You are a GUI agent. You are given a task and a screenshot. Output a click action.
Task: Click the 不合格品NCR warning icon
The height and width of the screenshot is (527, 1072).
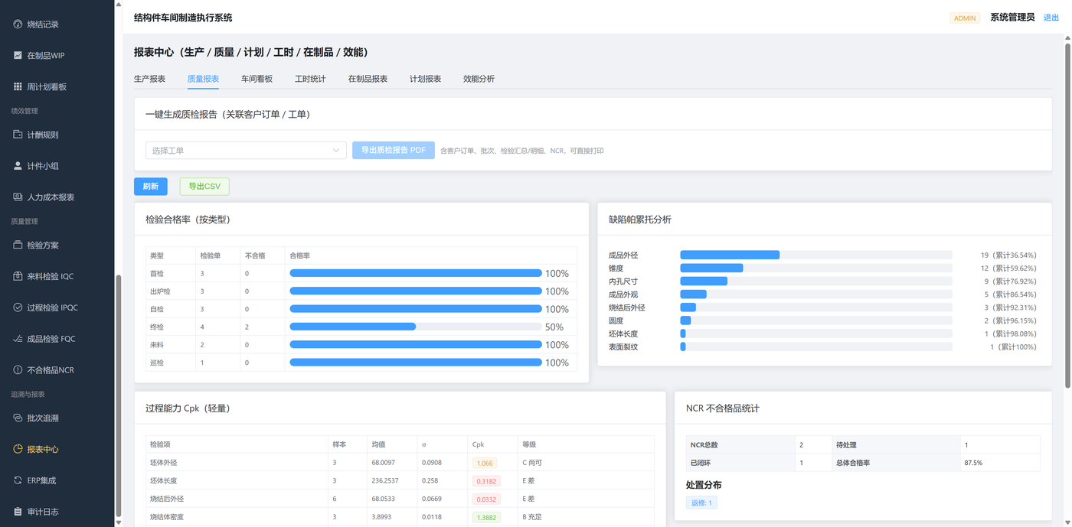click(18, 370)
